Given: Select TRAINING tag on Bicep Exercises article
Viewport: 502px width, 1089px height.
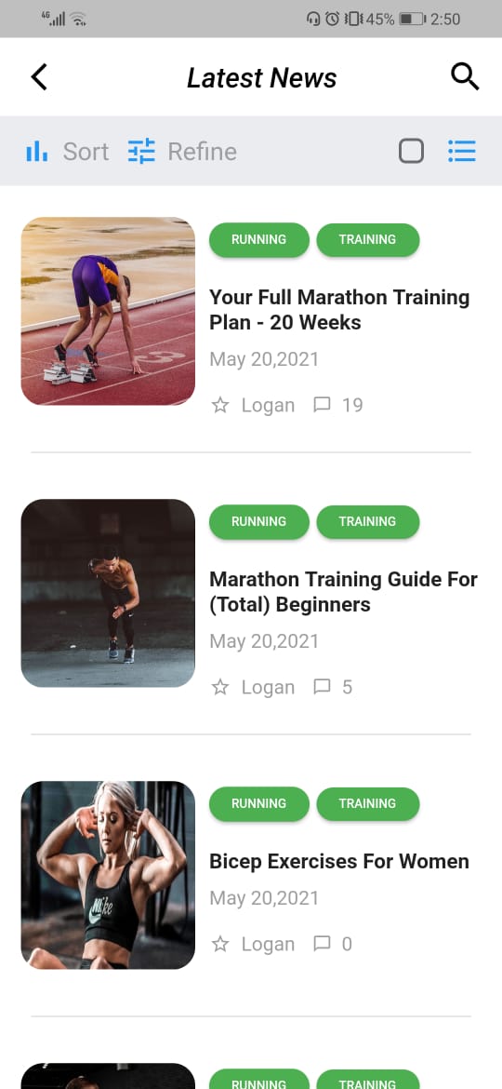Looking at the screenshot, I should [x=367, y=803].
